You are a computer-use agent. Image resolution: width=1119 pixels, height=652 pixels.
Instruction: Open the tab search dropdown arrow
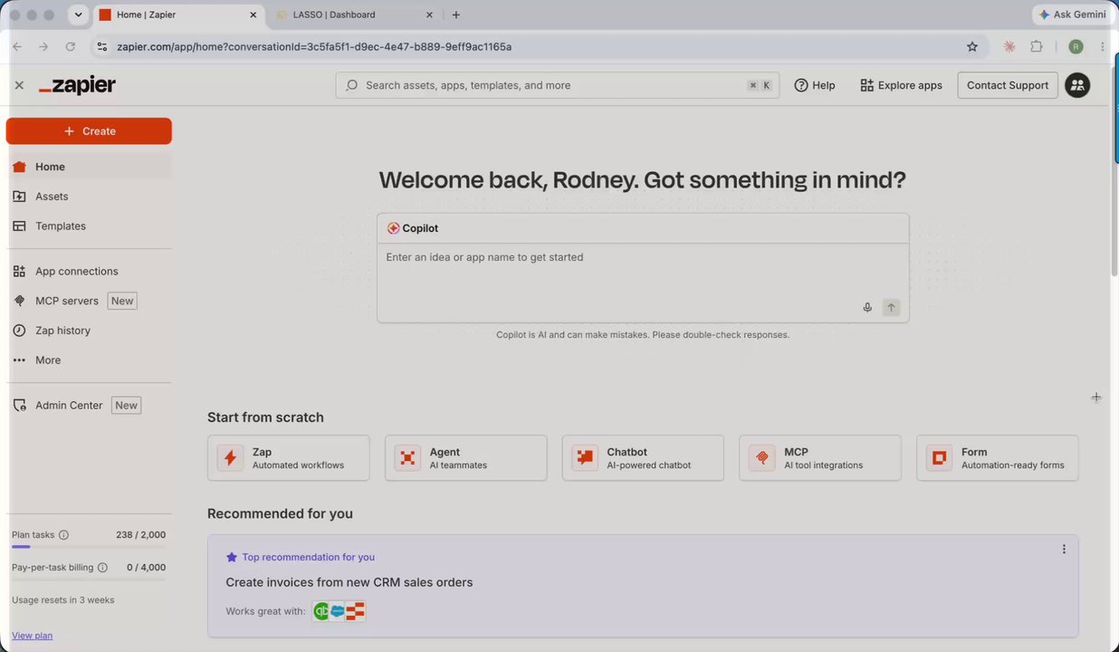point(79,14)
